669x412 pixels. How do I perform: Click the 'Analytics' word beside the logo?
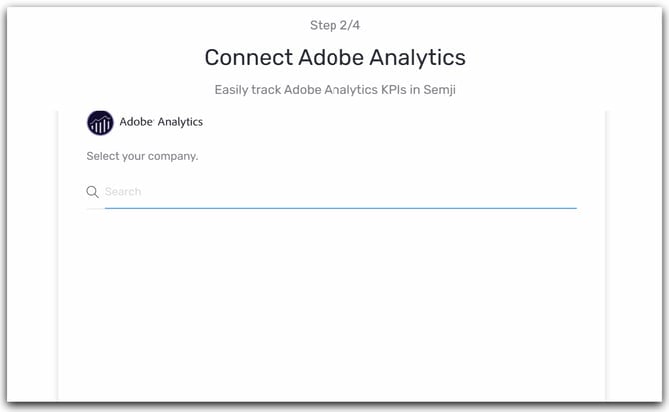tap(180, 122)
